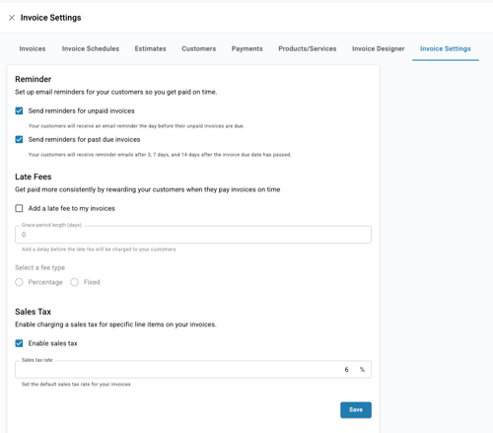Screen dimensions: 493x433
Task: Go to the Estimates tab
Action: point(150,48)
